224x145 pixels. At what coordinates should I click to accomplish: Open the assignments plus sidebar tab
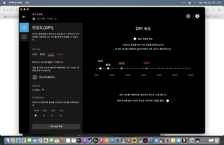pos(24,37)
